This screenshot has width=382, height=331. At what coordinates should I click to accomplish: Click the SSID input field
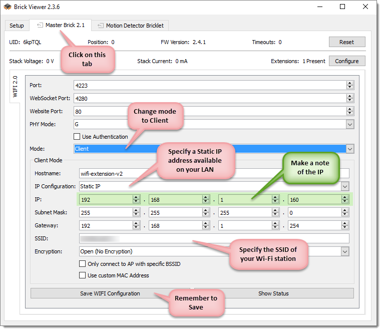coord(214,238)
